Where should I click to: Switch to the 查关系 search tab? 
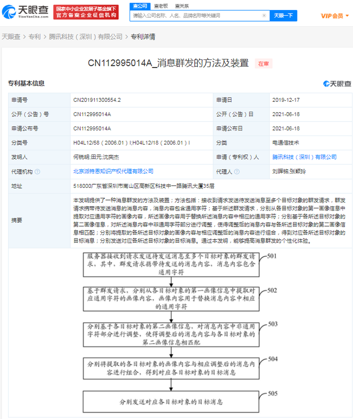pyautogui.click(x=182, y=6)
